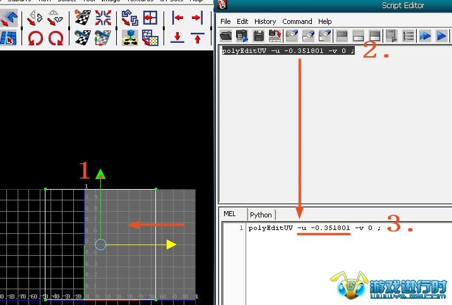Click the circular manipulator center handle
The image size is (452, 305).
tap(100, 245)
